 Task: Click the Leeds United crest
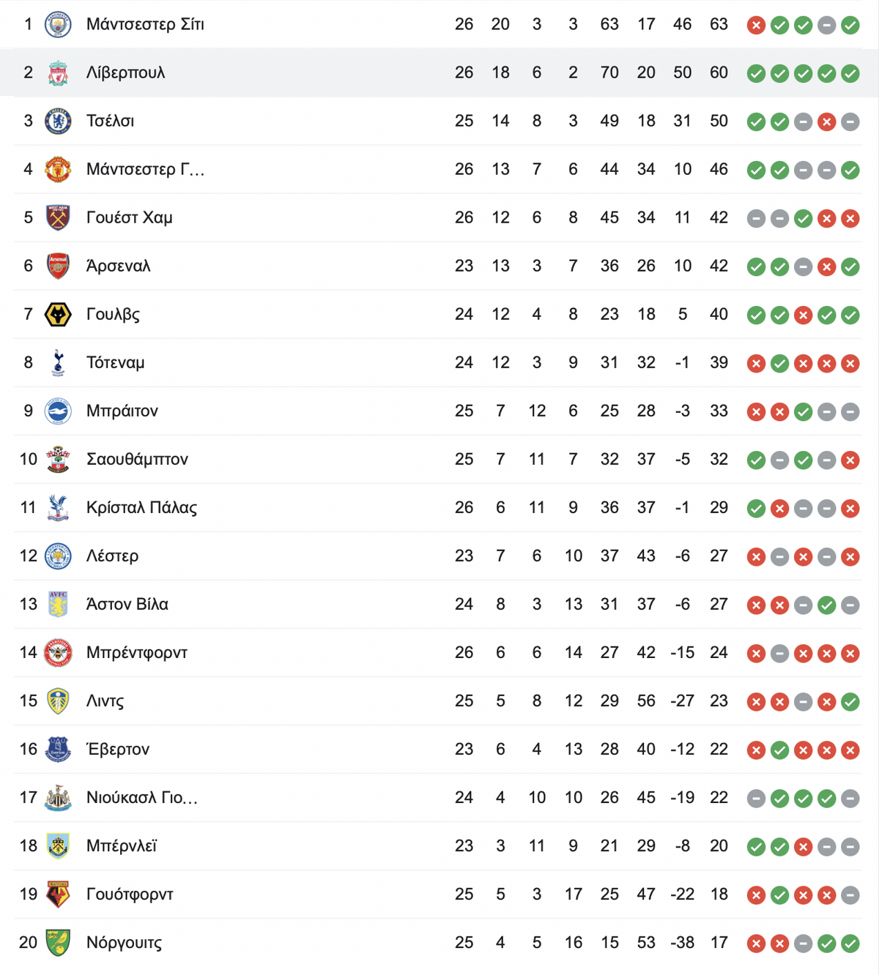58,701
